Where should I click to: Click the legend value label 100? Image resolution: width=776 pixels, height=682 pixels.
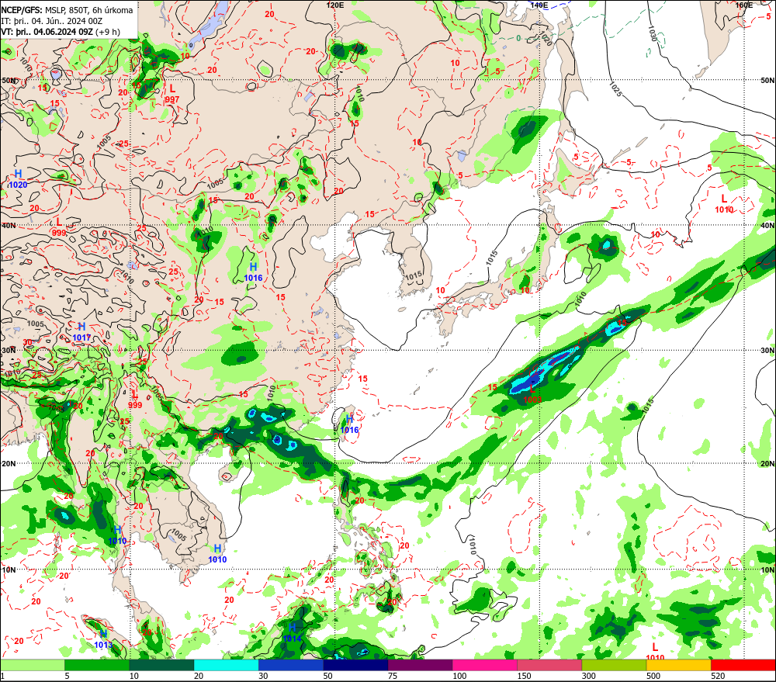pos(459,676)
